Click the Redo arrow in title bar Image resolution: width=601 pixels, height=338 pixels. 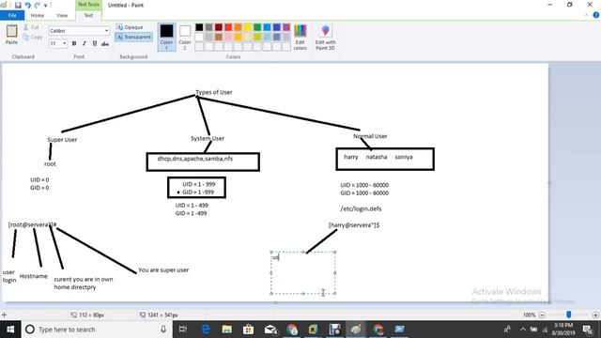tap(38, 5)
